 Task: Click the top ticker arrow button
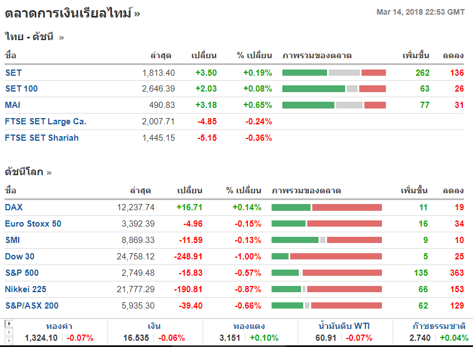tap(8, 324)
